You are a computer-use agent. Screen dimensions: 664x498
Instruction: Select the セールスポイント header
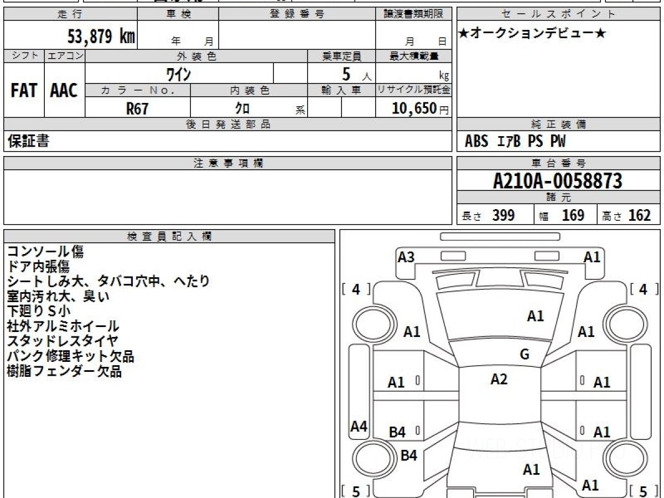558,14
